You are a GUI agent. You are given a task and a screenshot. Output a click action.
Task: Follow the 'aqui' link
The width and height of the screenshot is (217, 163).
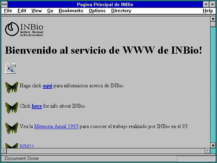click(47, 86)
